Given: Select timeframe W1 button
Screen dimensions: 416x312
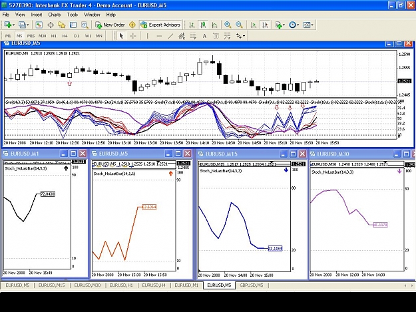Looking at the screenshot, I should 88,36.
